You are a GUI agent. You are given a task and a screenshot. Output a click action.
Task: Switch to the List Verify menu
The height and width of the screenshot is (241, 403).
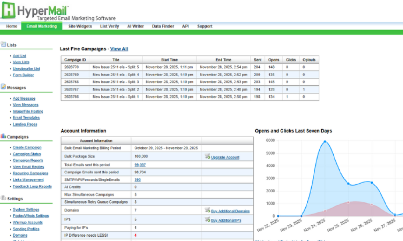(x=109, y=26)
